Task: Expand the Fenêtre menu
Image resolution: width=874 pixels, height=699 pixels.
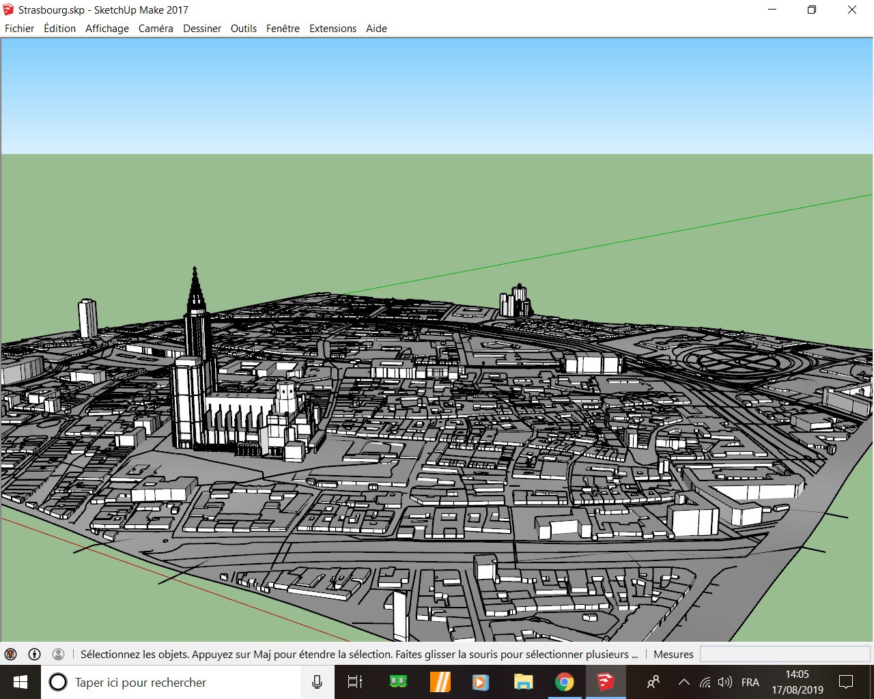Action: pyautogui.click(x=283, y=29)
